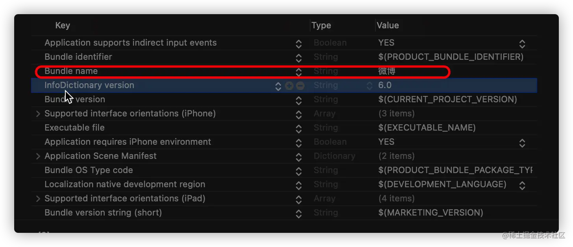Click the Value column header
Image resolution: width=573 pixels, height=247 pixels.
pyautogui.click(x=388, y=26)
